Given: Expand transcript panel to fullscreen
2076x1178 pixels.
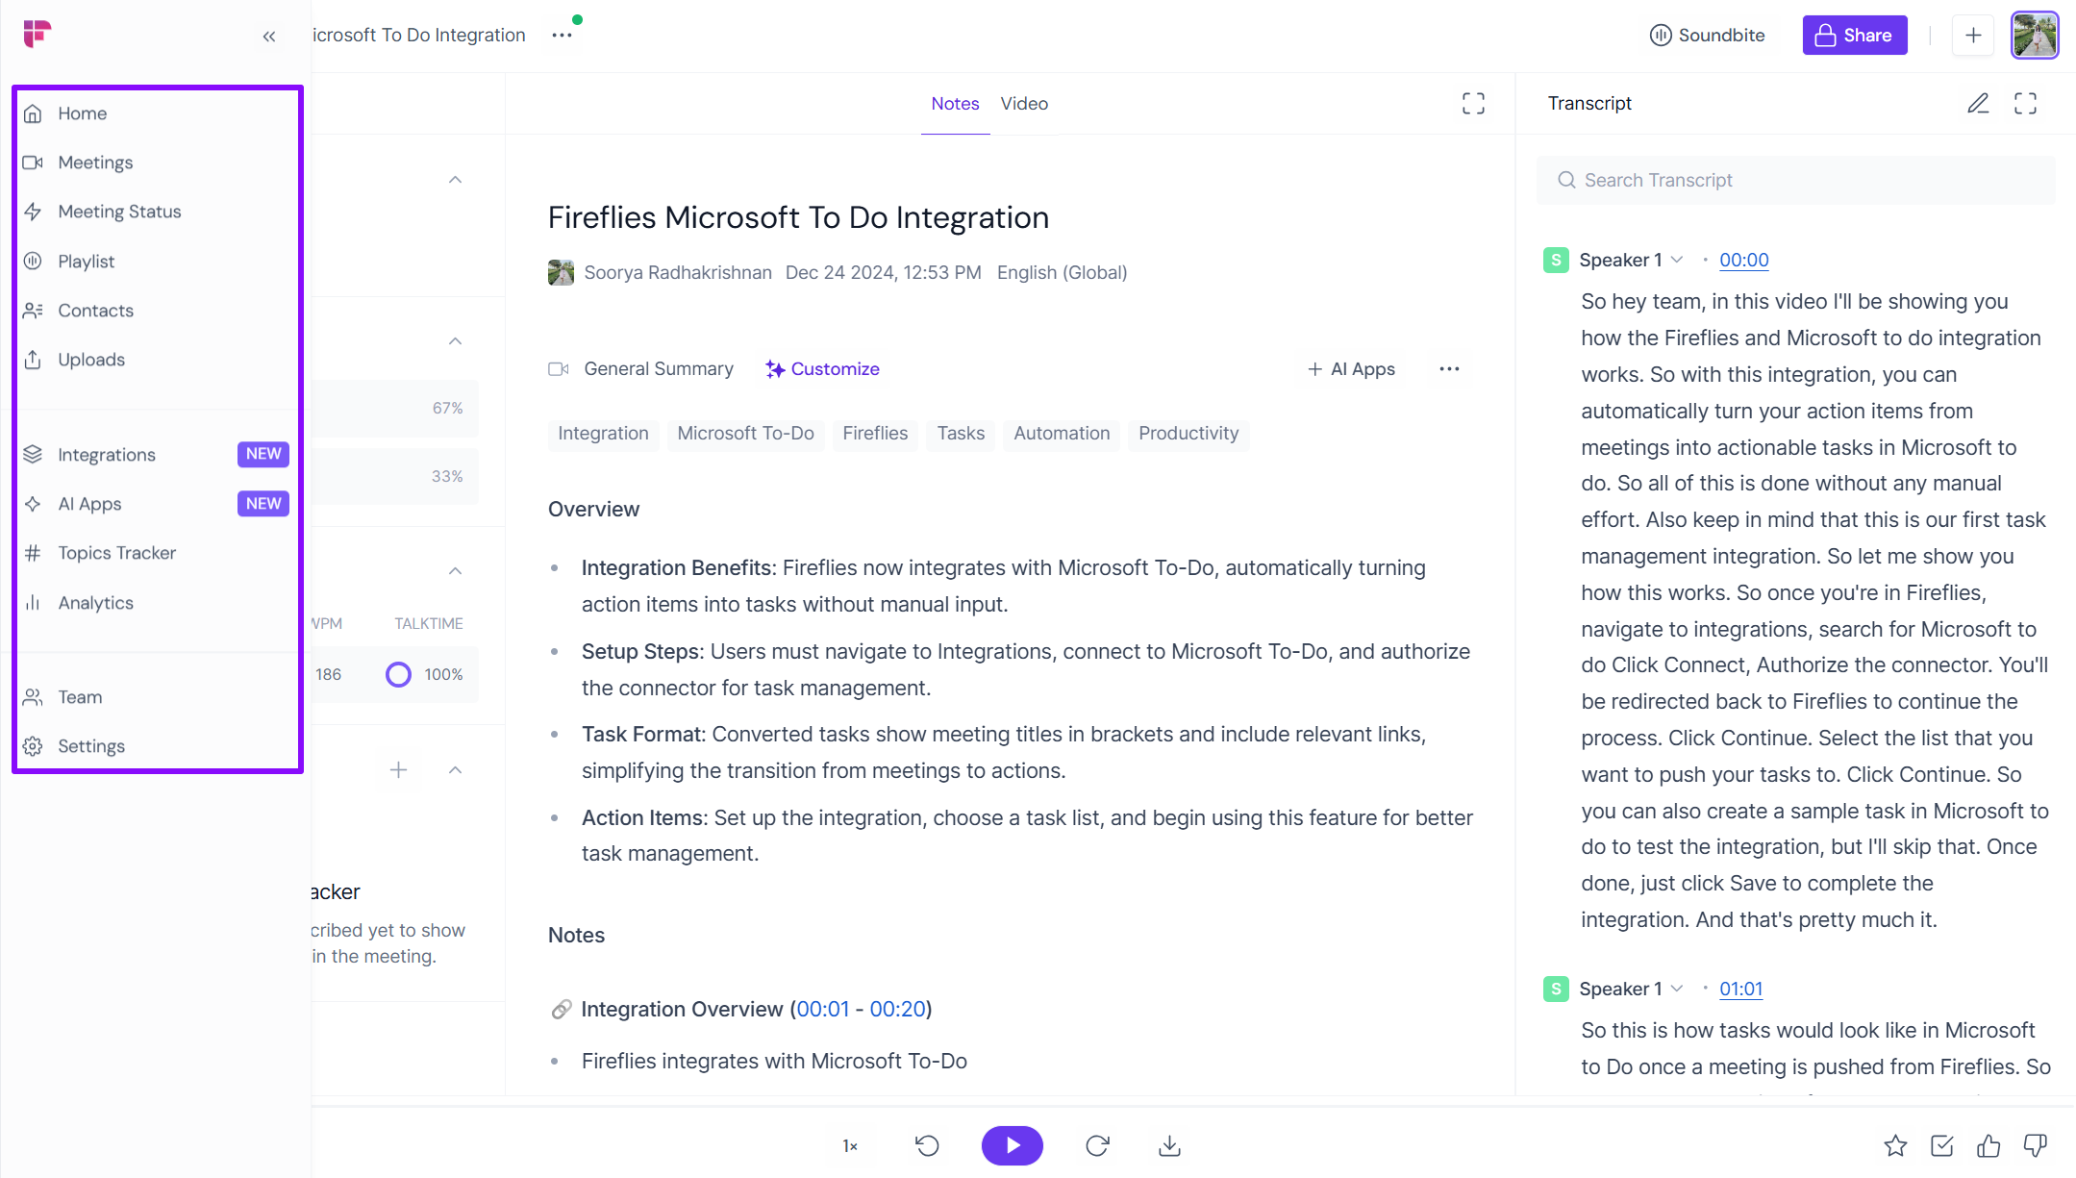Looking at the screenshot, I should coord(2025,104).
